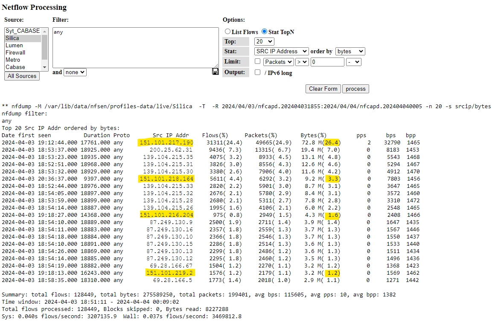Open the greater-than comparison operator dropdown

[302, 62]
